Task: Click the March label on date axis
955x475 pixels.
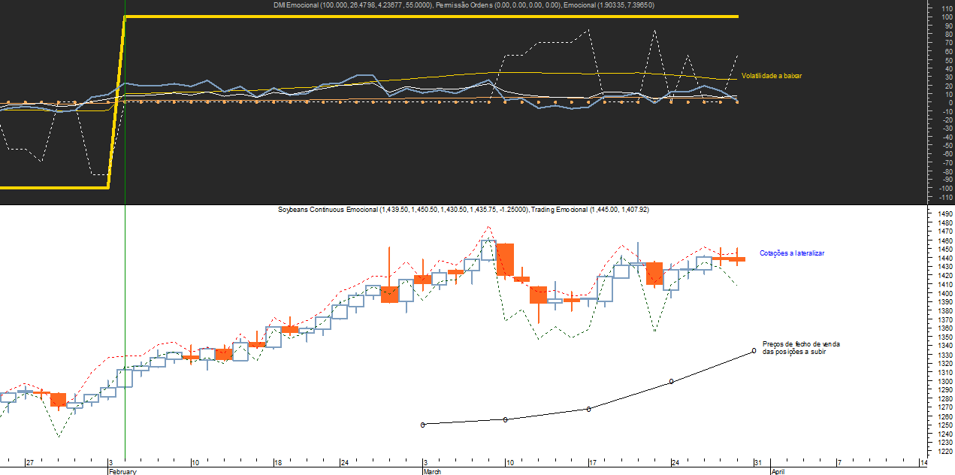Action: pos(432,471)
